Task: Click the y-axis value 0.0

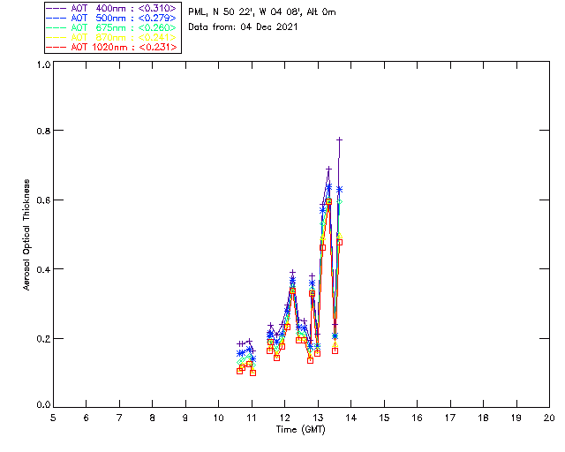Action: click(x=43, y=405)
